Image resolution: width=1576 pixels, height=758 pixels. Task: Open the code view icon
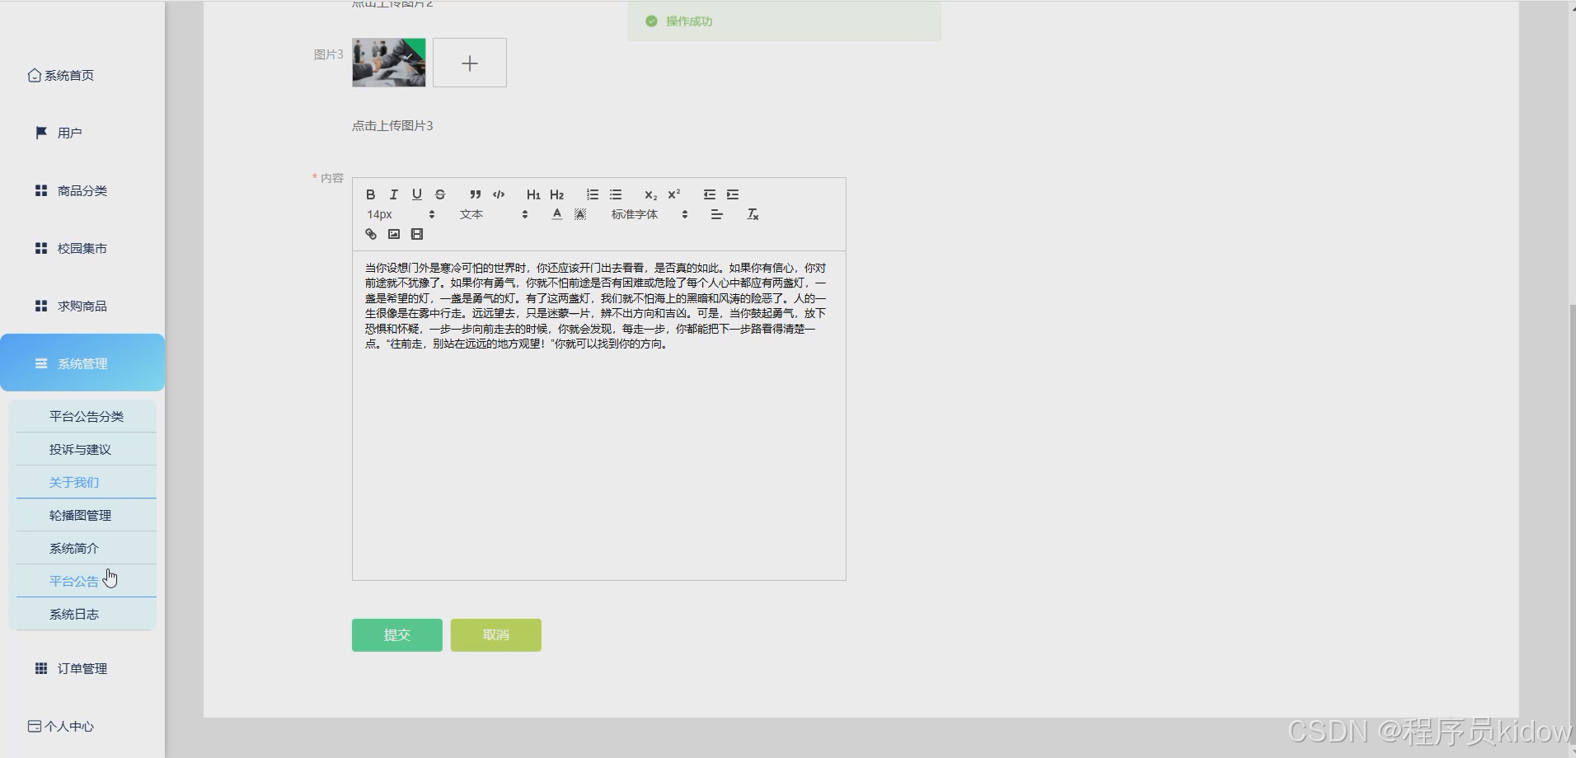(x=499, y=194)
